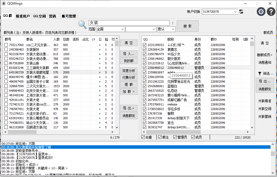Screen dimensions: 277x177
Task: Click the 导入... button
Action: pyautogui.click(x=129, y=54)
